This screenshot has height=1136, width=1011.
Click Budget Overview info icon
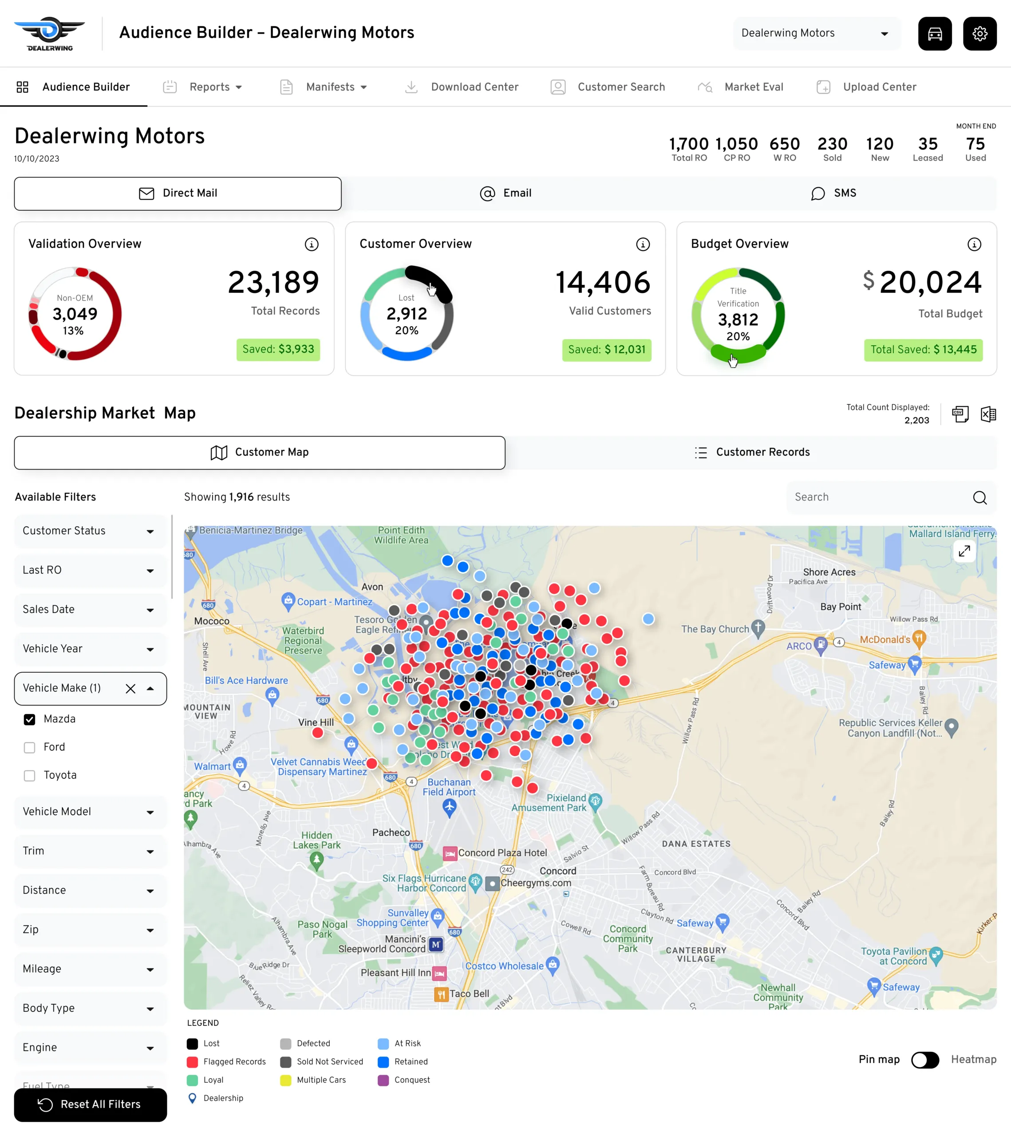click(x=974, y=244)
